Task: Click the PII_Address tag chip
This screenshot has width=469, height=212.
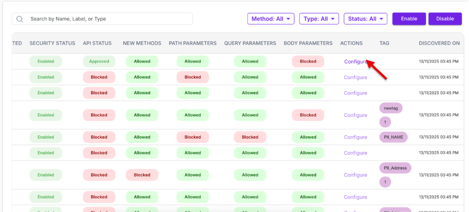Action: click(395, 168)
